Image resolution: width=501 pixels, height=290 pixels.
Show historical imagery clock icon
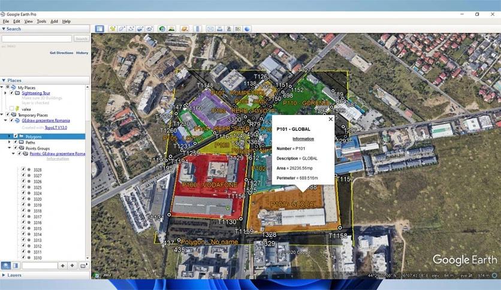(x=162, y=29)
